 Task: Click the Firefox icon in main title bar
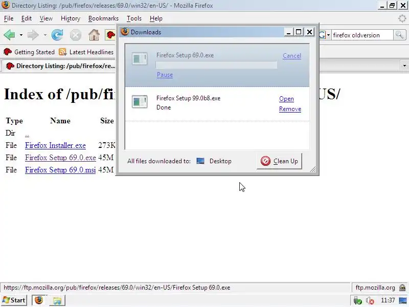pyautogui.click(x=6, y=5)
